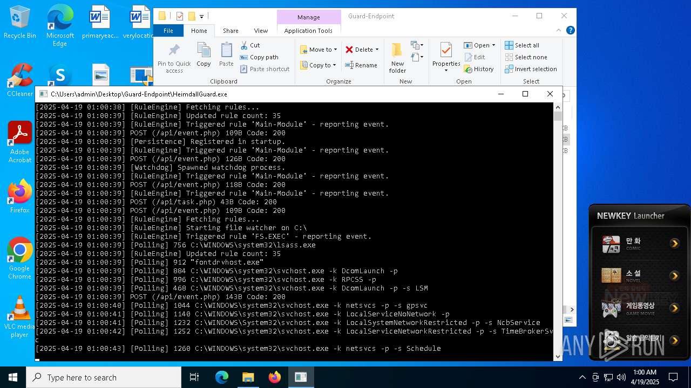Click Pin to Quick access in Explorer
The height and width of the screenshot is (388, 691).
(174, 58)
